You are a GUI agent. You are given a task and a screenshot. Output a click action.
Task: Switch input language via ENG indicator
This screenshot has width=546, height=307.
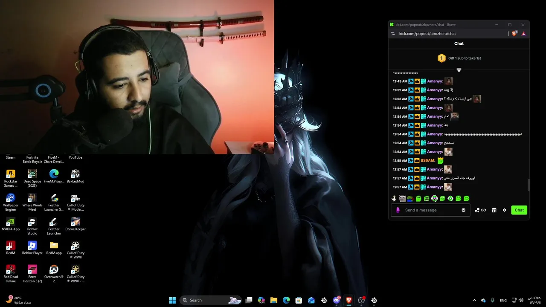503,300
